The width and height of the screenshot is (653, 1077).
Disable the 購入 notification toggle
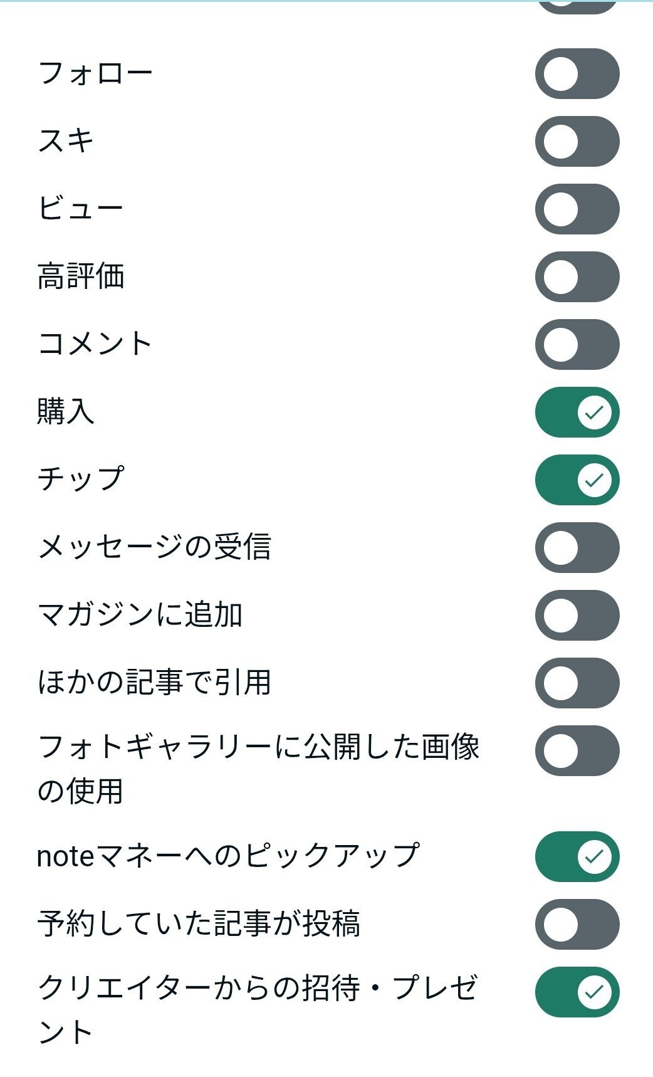click(577, 412)
